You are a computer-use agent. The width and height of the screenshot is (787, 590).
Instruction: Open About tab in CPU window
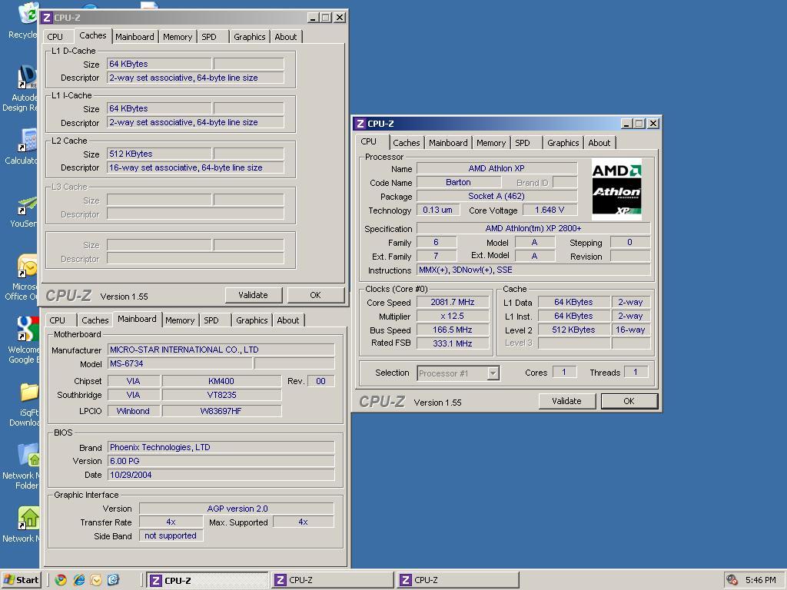599,142
